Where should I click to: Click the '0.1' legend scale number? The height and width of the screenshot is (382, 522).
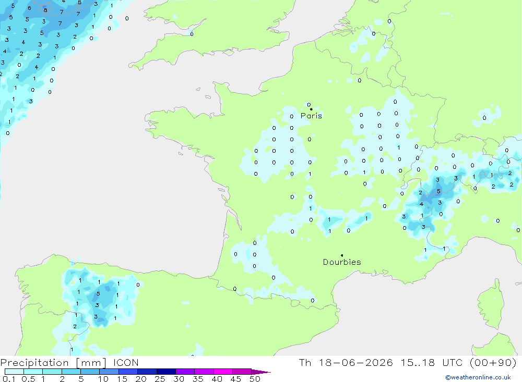pyautogui.click(x=9, y=379)
